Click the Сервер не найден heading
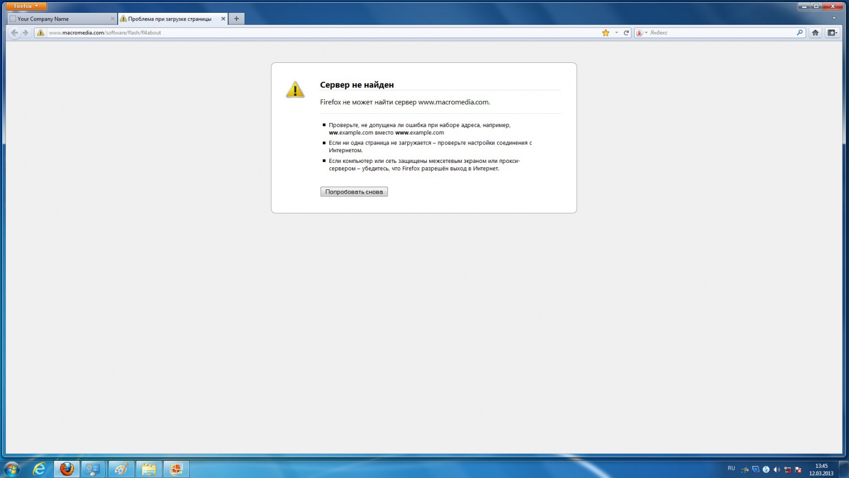 click(357, 85)
